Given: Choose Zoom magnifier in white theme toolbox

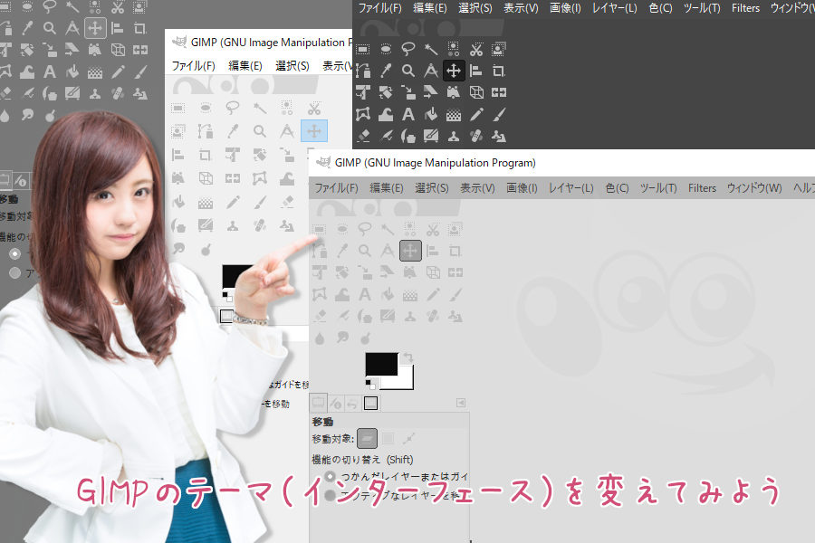Looking at the screenshot, I should (x=259, y=131).
